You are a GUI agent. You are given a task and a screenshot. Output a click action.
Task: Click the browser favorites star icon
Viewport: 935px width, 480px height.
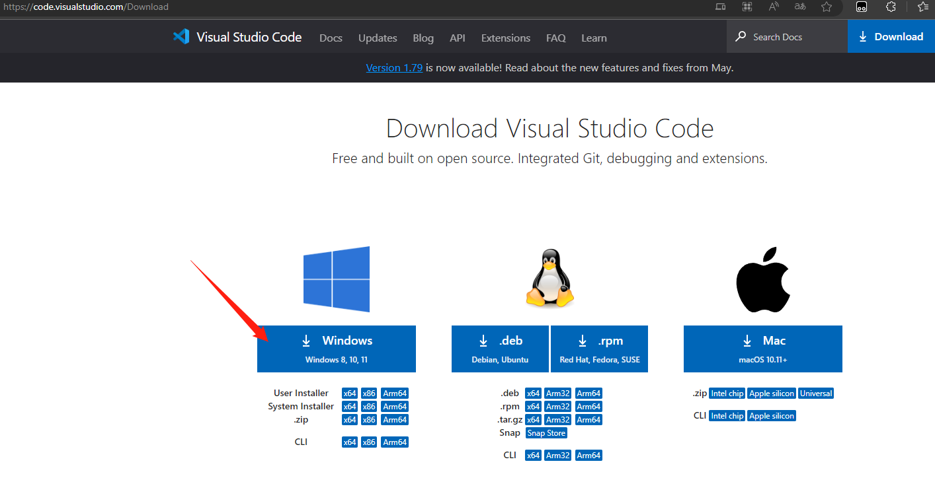click(x=827, y=7)
